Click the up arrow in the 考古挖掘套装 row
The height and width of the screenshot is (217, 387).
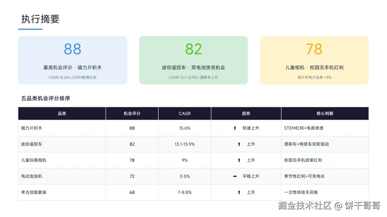point(239,192)
